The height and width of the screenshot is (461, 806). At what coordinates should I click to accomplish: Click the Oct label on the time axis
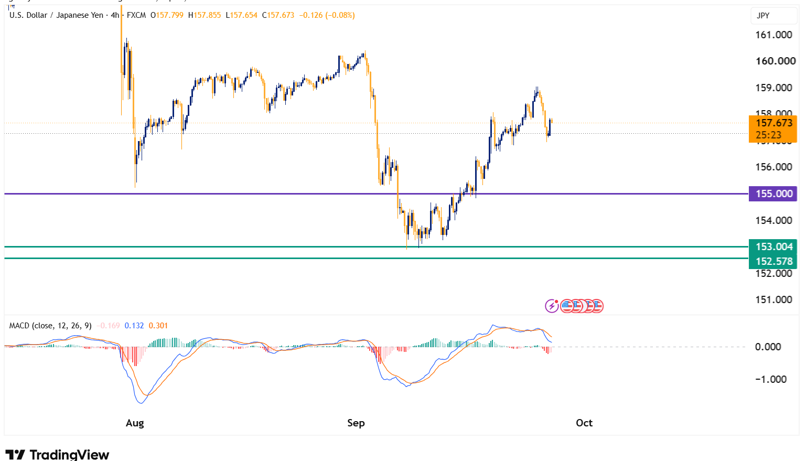click(584, 423)
